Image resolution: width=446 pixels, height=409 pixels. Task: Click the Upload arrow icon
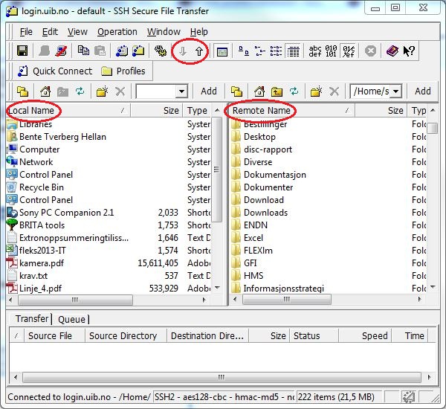[198, 51]
